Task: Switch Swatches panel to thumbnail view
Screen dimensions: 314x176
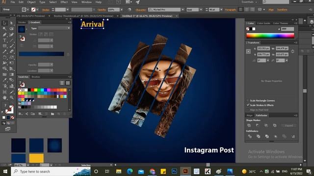Action: pyautogui.click(x=68, y=83)
